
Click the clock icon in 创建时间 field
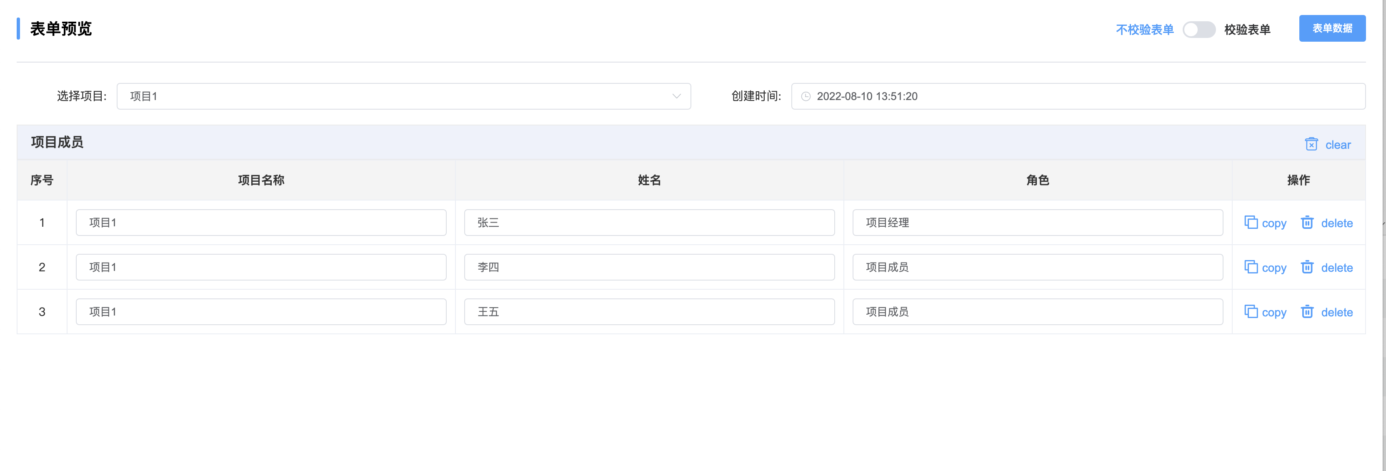click(x=806, y=96)
